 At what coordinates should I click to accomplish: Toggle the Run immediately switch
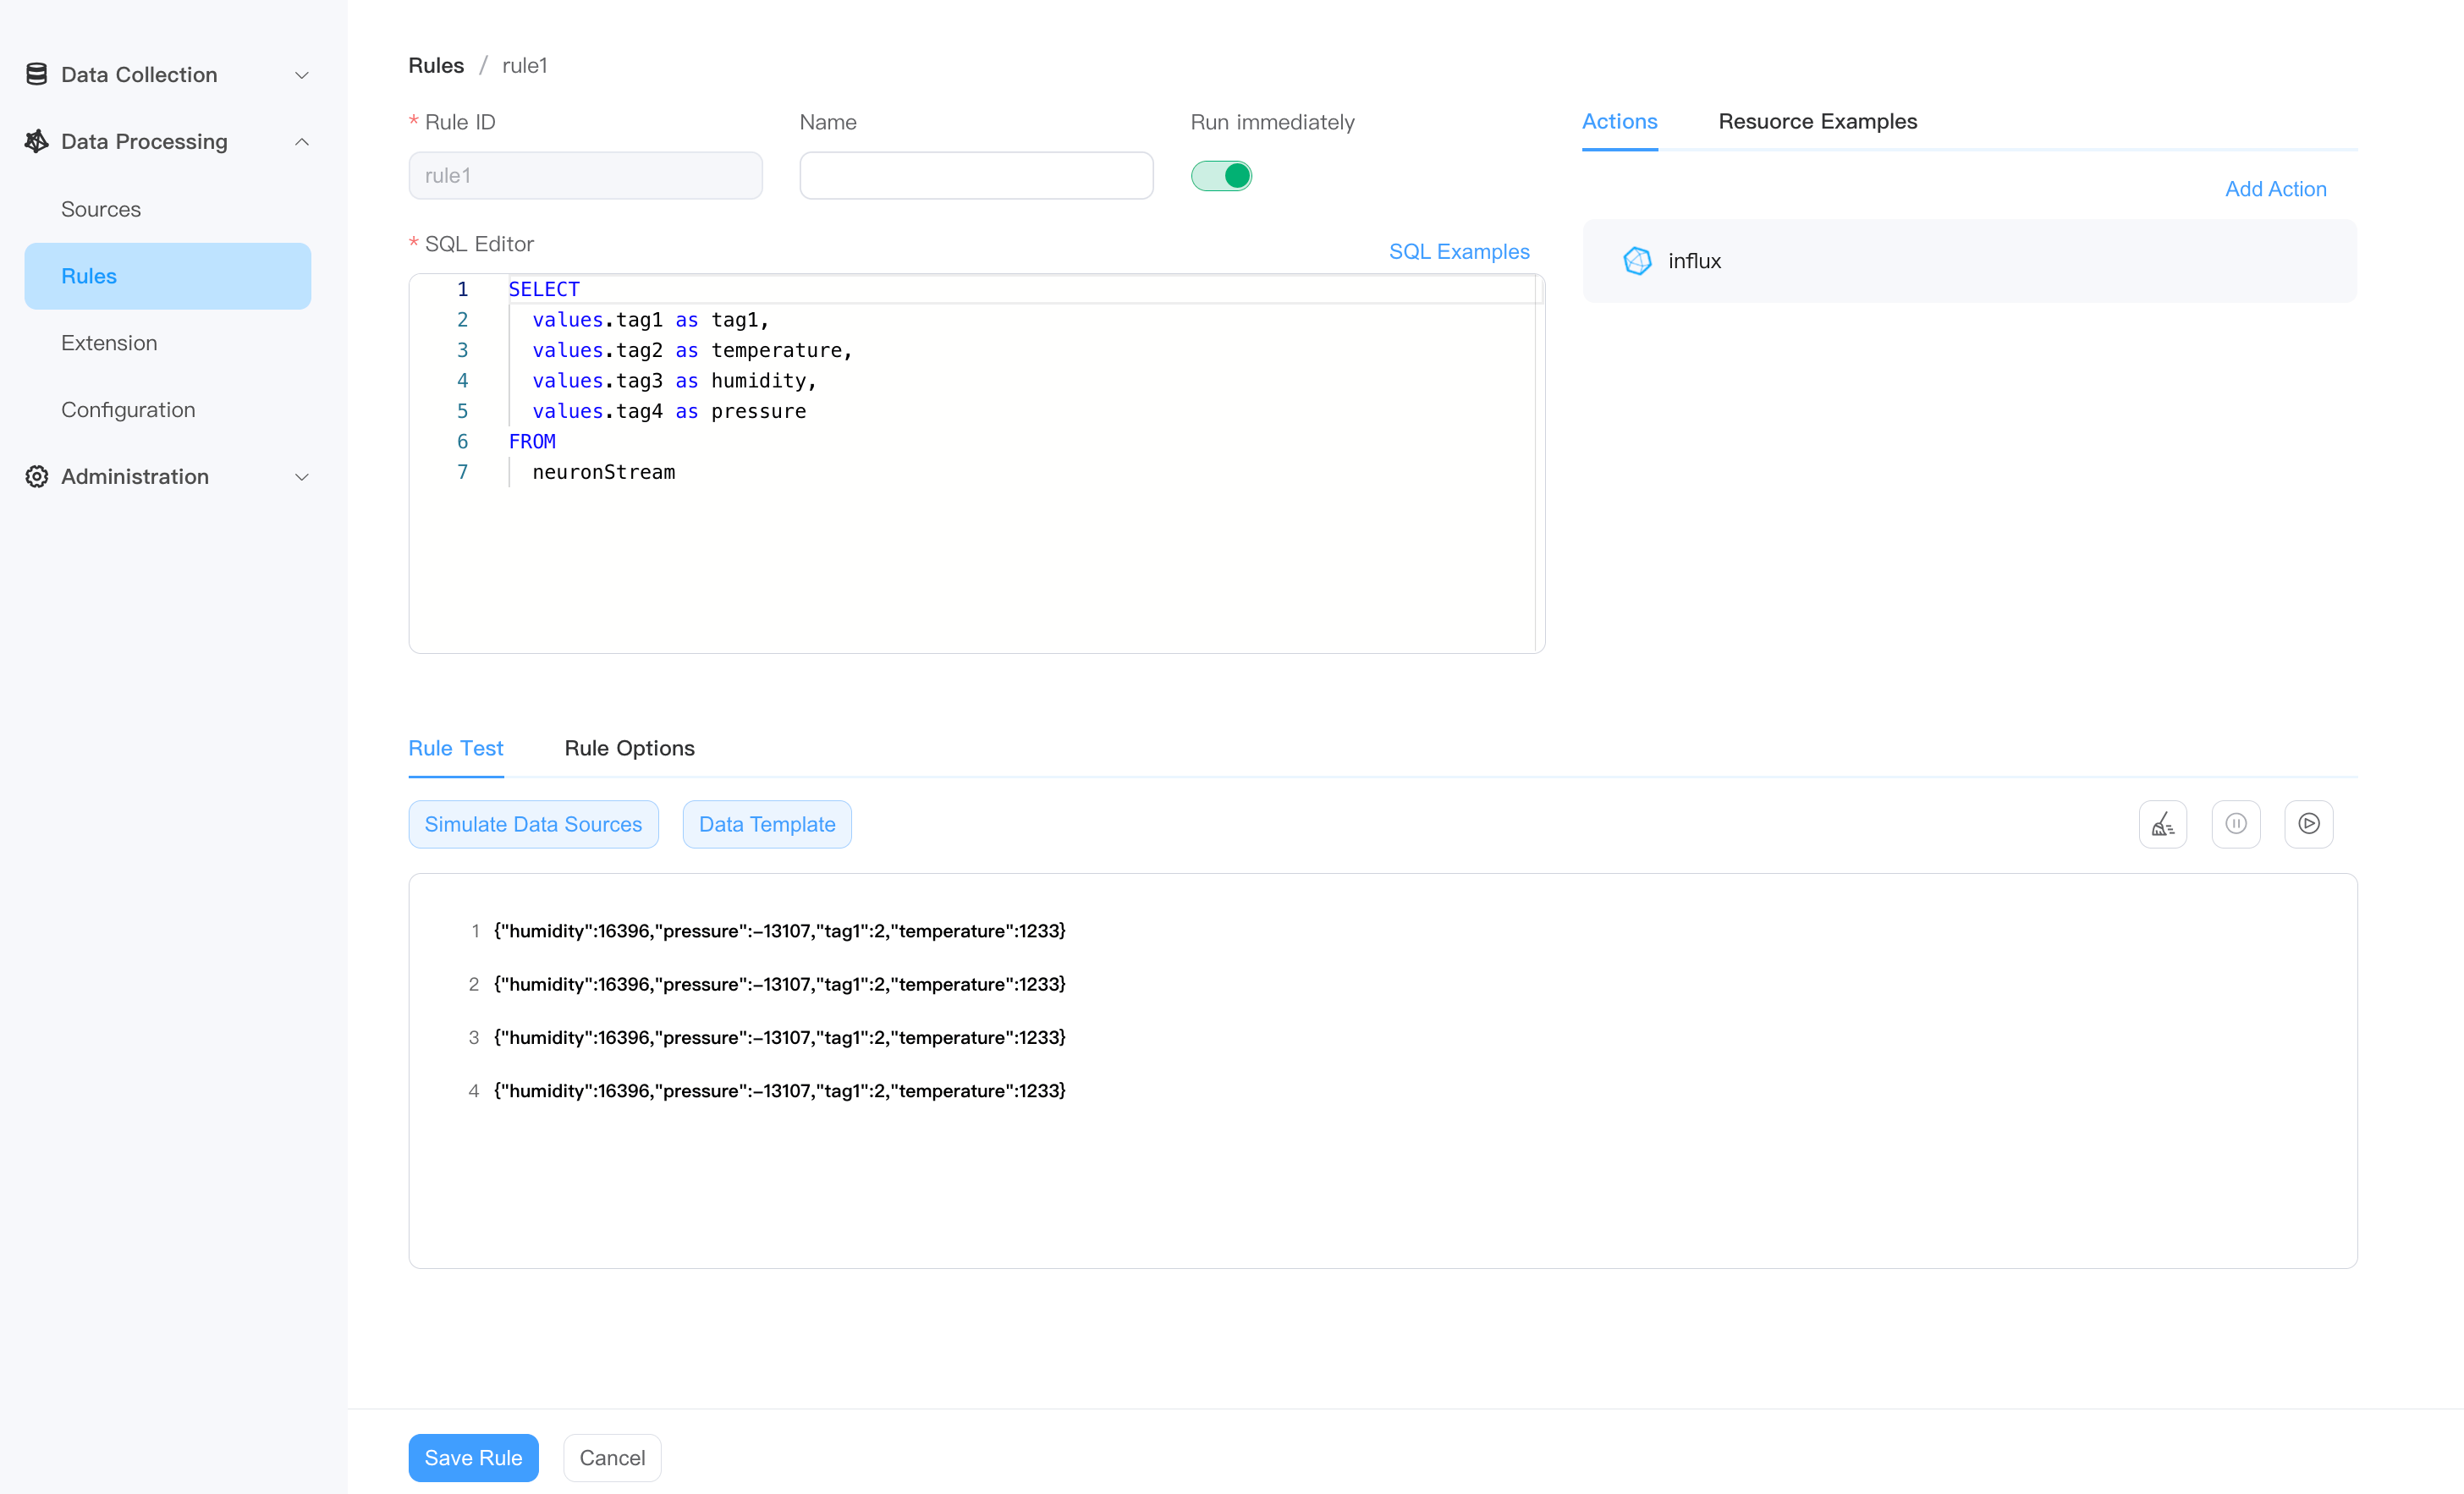click(x=1220, y=176)
